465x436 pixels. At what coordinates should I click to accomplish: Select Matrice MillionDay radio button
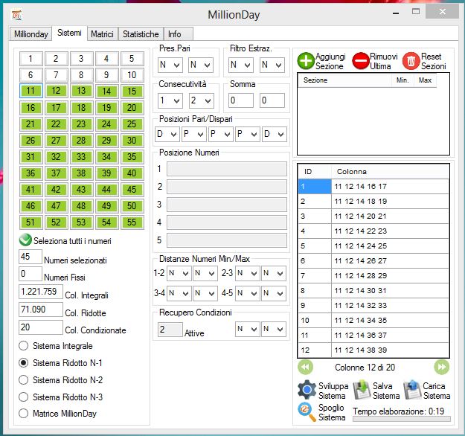(23, 414)
